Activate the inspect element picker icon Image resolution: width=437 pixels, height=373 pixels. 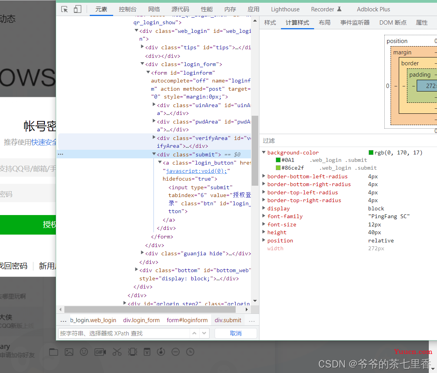pyautogui.click(x=64, y=9)
